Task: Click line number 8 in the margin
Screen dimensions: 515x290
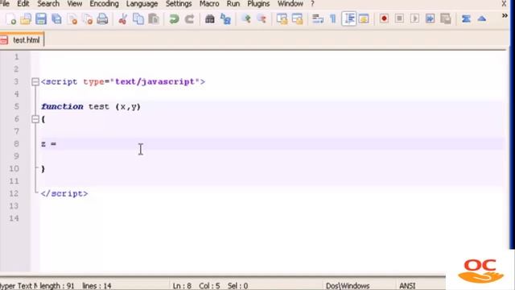Action: click(x=16, y=143)
